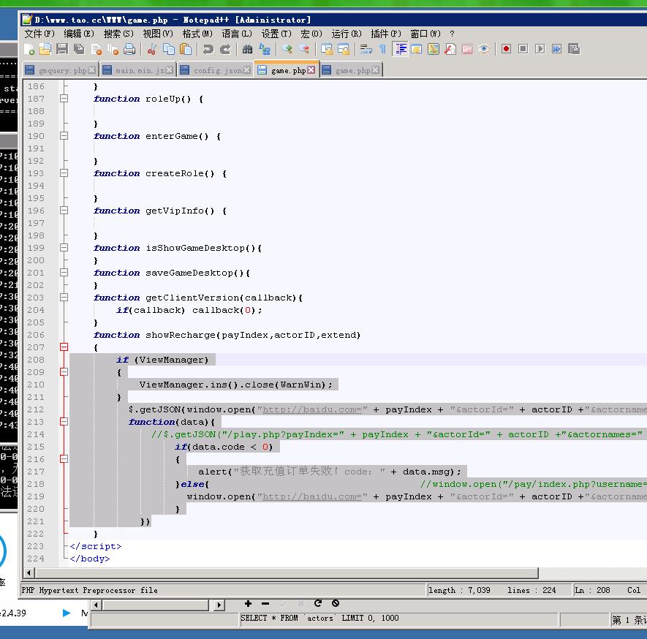Save the currently recorded macro
Screen dimensions: 647x639
click(574, 49)
